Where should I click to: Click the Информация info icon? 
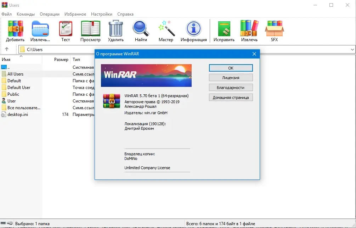pos(193,28)
